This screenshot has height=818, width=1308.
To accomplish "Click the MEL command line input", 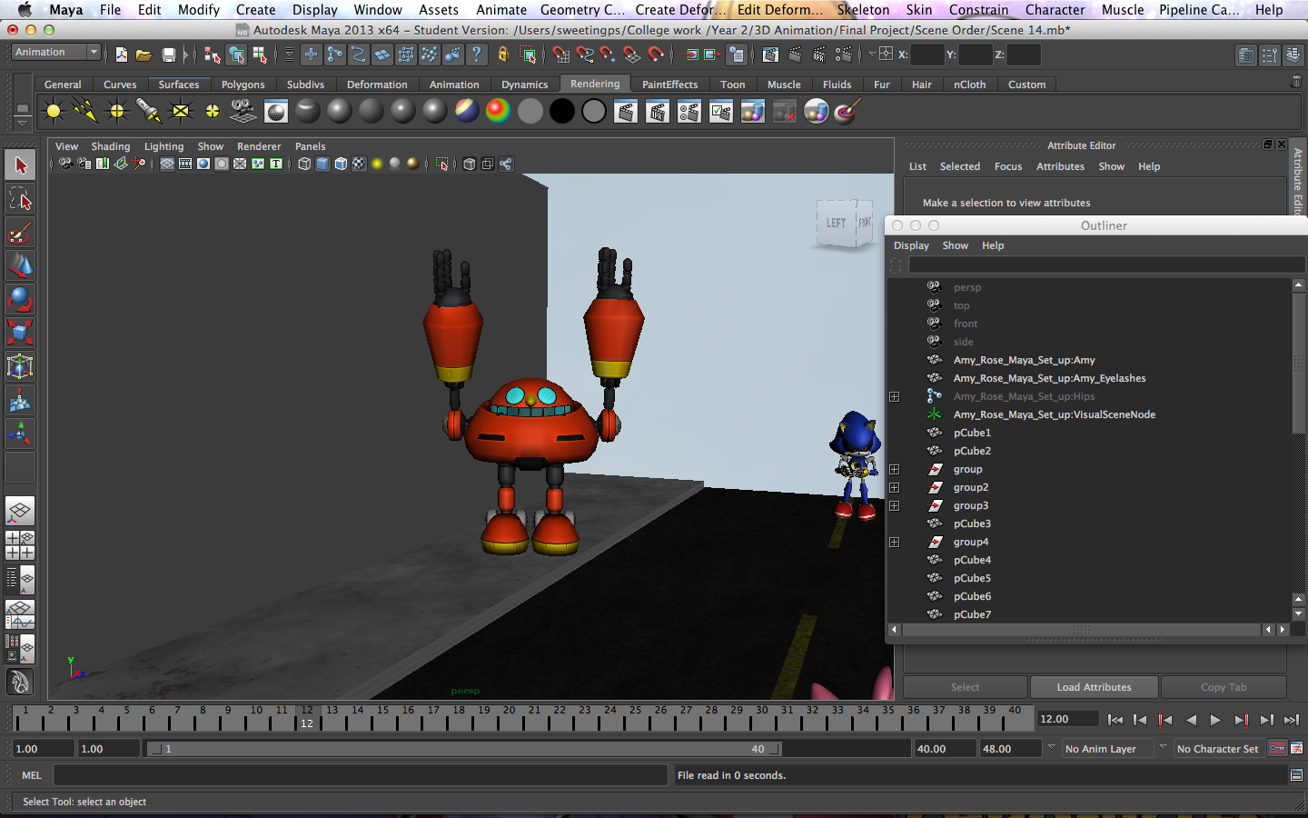I will (x=361, y=775).
